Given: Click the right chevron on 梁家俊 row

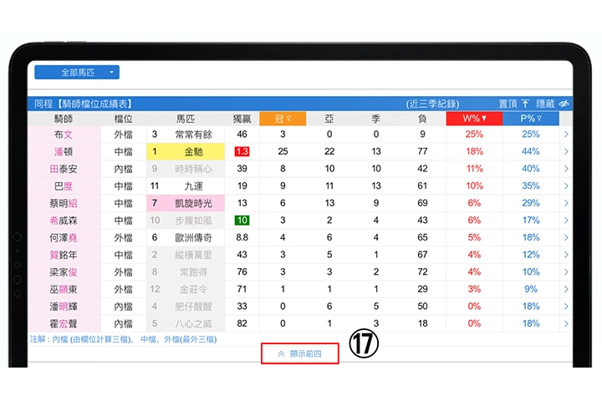Looking at the screenshot, I should tap(565, 272).
